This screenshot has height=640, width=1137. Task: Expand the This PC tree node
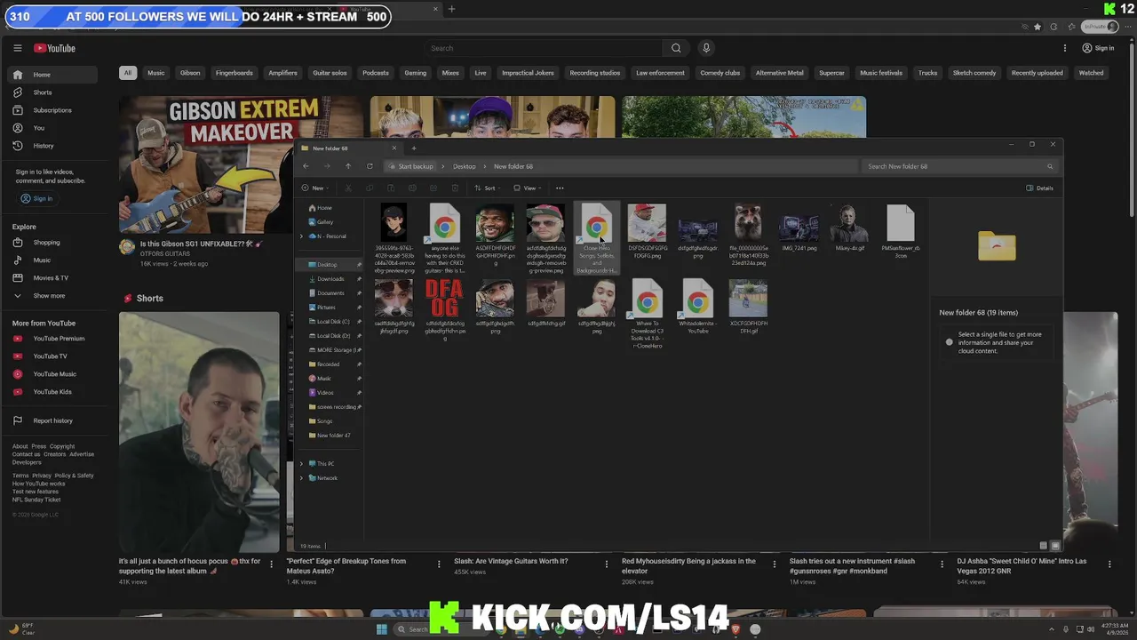[302, 464]
